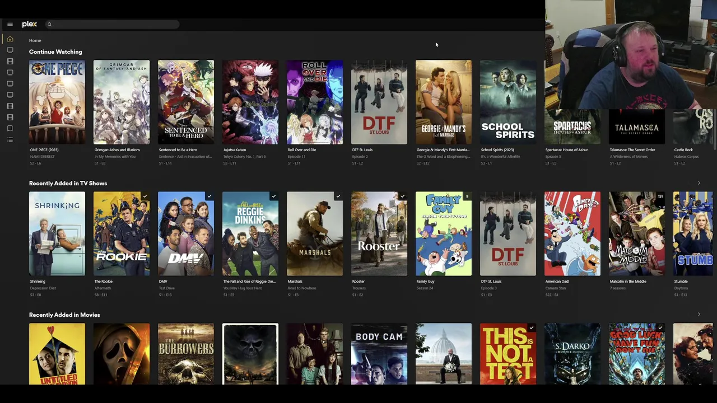
Task: Click the checkmark badge on Reggie Dinkins poster
Action: click(273, 196)
